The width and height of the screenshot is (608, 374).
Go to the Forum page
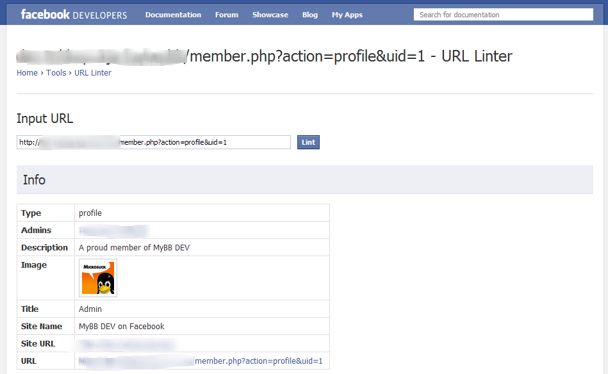point(227,15)
